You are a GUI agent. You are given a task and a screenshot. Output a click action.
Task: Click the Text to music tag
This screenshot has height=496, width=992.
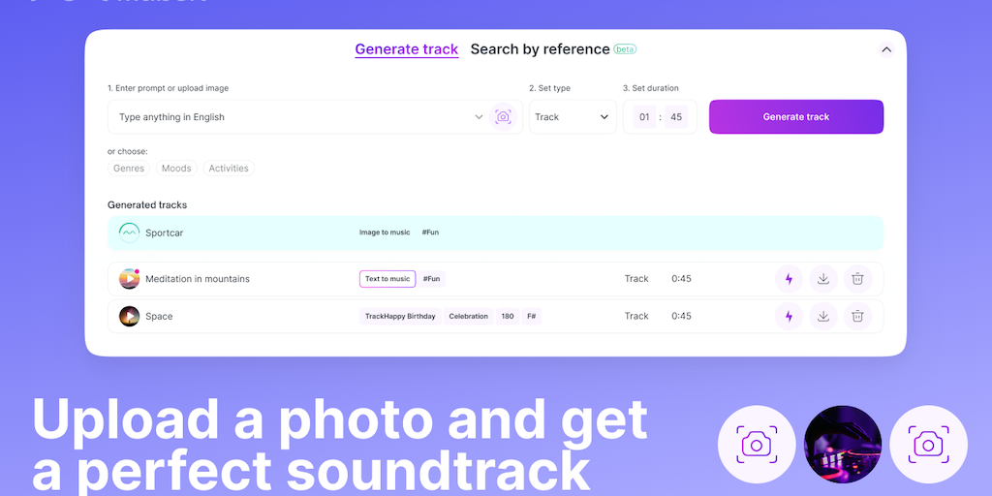click(387, 279)
